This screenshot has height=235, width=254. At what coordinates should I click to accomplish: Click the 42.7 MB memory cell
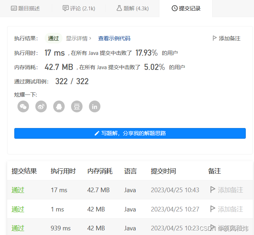pyautogui.click(x=98, y=190)
